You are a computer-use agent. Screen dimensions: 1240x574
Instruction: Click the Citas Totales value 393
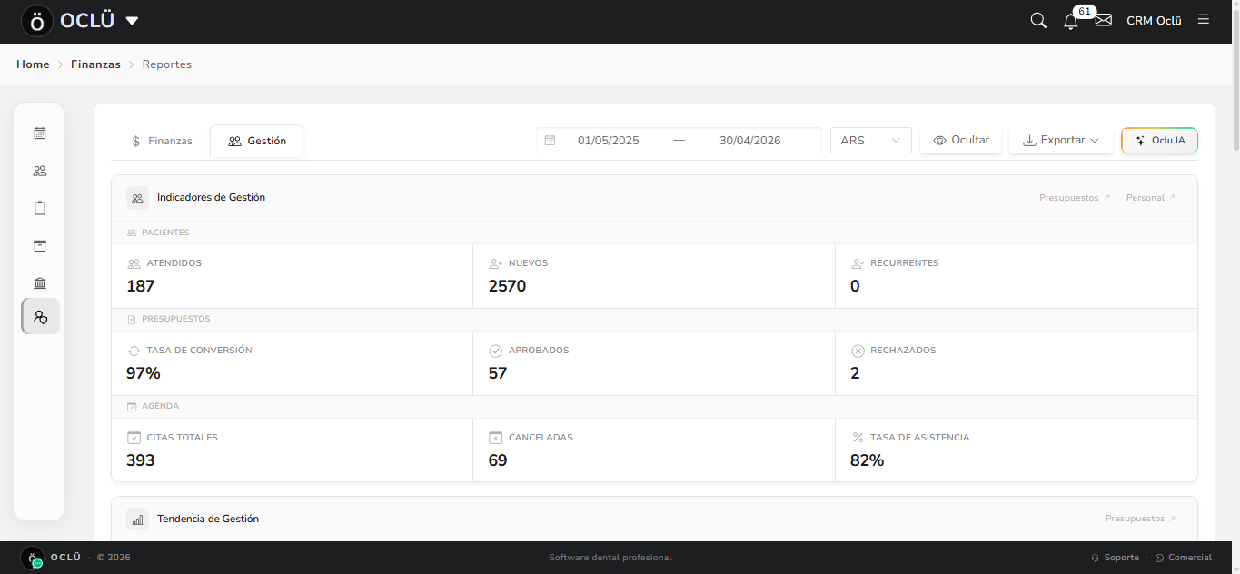tap(141, 460)
